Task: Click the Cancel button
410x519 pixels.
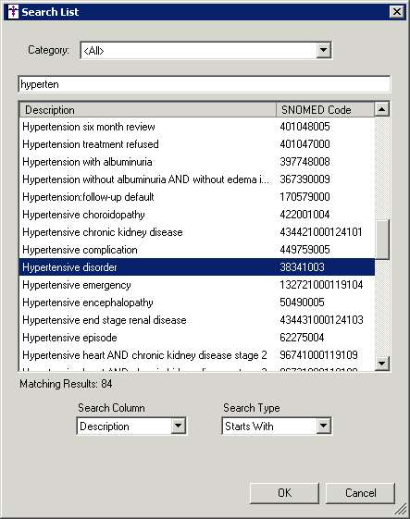Action: click(x=360, y=493)
